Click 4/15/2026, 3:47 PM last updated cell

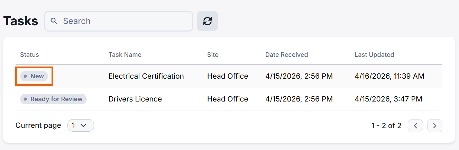388,99
